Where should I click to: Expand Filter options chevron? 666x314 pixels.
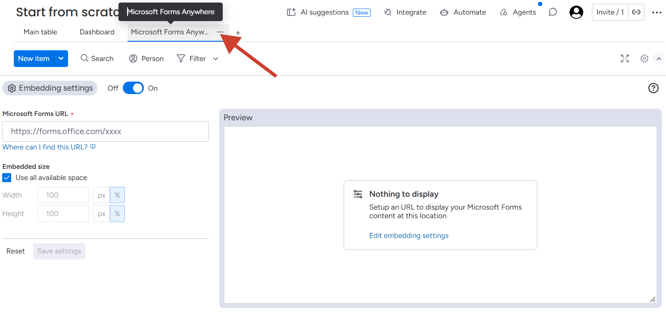(x=216, y=58)
